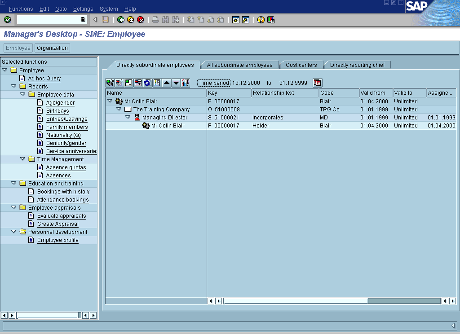Click the green Enter checkmark icon
This screenshot has width=460, height=334.
(8, 20)
